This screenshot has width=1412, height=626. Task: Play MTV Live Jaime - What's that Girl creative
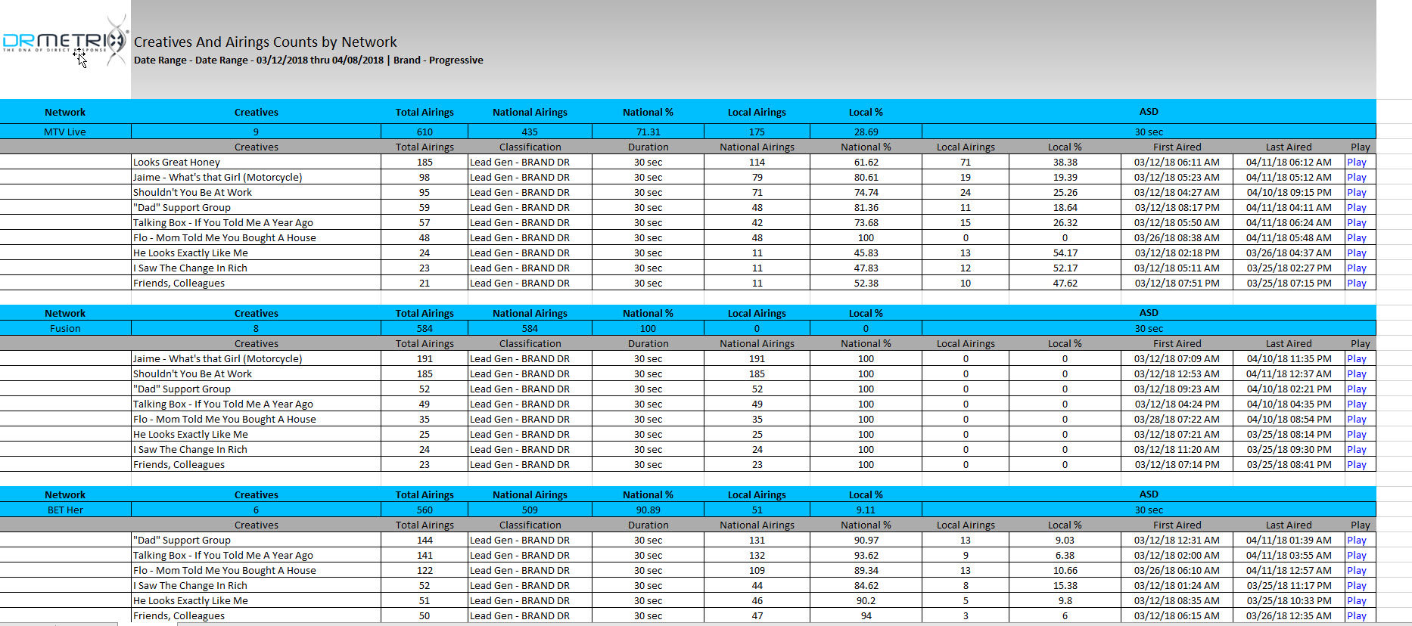click(x=1356, y=177)
